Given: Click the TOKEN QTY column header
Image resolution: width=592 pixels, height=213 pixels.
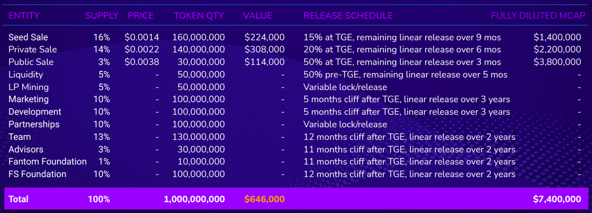Looking at the screenshot, I should click(x=199, y=16).
